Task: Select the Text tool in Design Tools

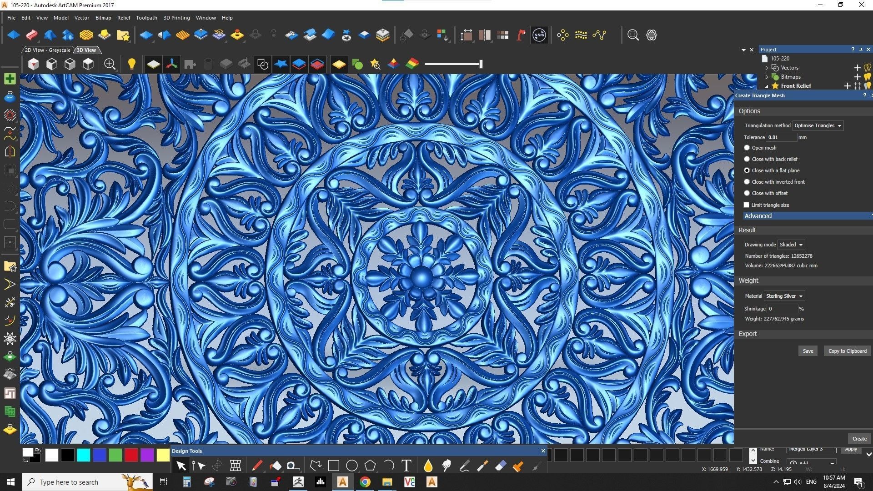Action: pos(406,466)
